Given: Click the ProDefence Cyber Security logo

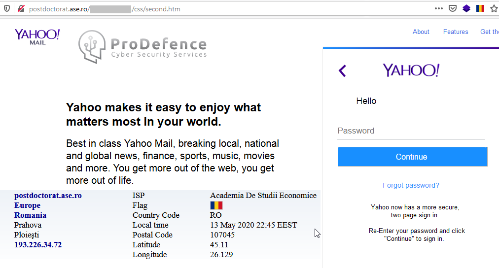Looking at the screenshot, I should click(x=143, y=47).
